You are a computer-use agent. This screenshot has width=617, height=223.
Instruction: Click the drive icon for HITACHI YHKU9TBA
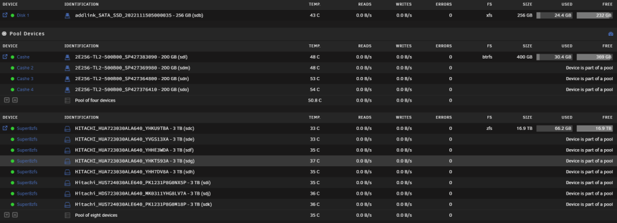pos(67,128)
